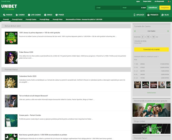Click the Unibet logo
The width and height of the screenshot is (172, 140).
pos(9,7)
